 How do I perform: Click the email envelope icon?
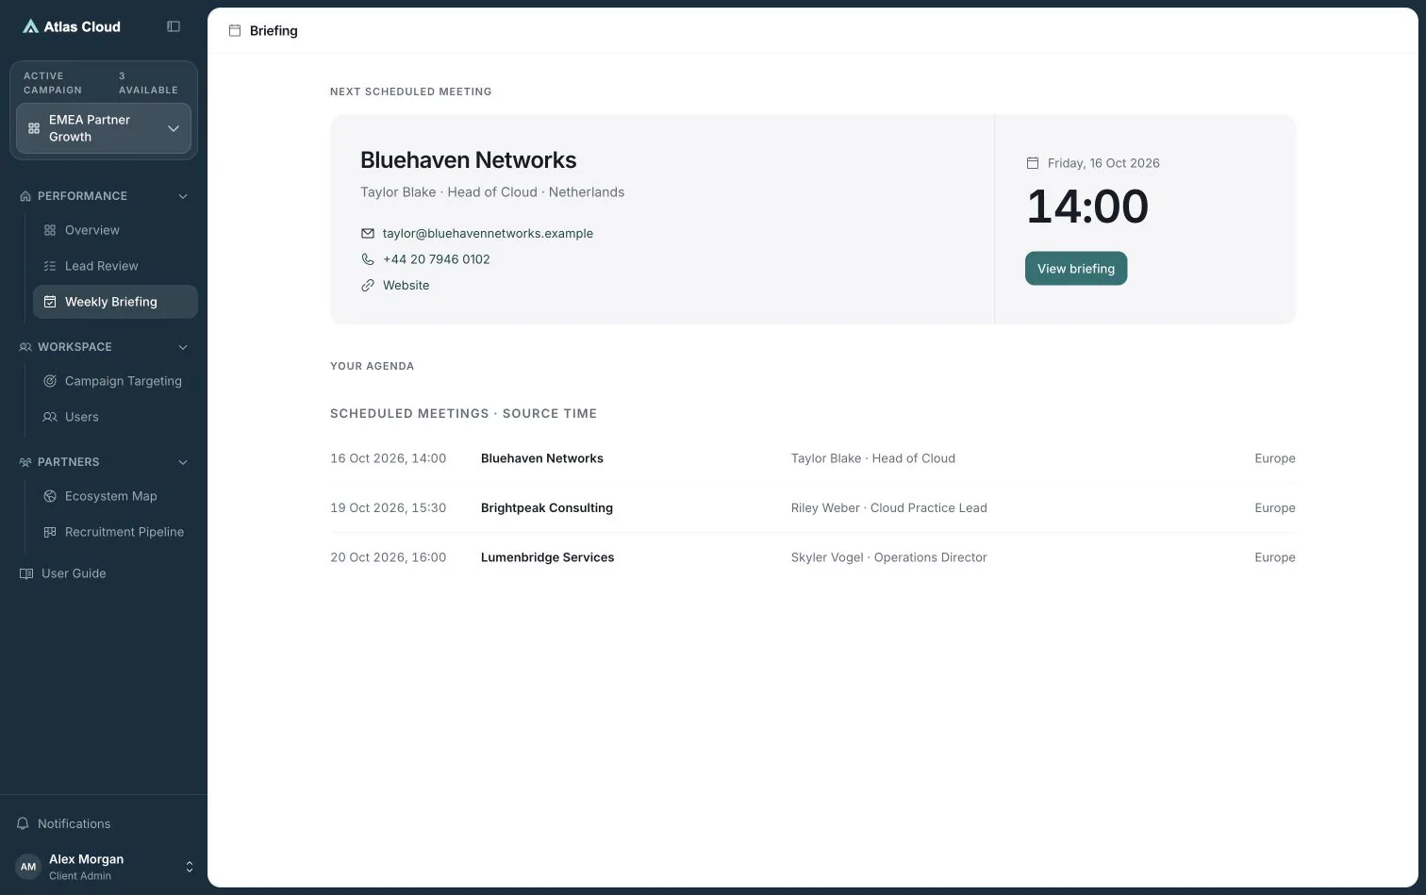[368, 233]
